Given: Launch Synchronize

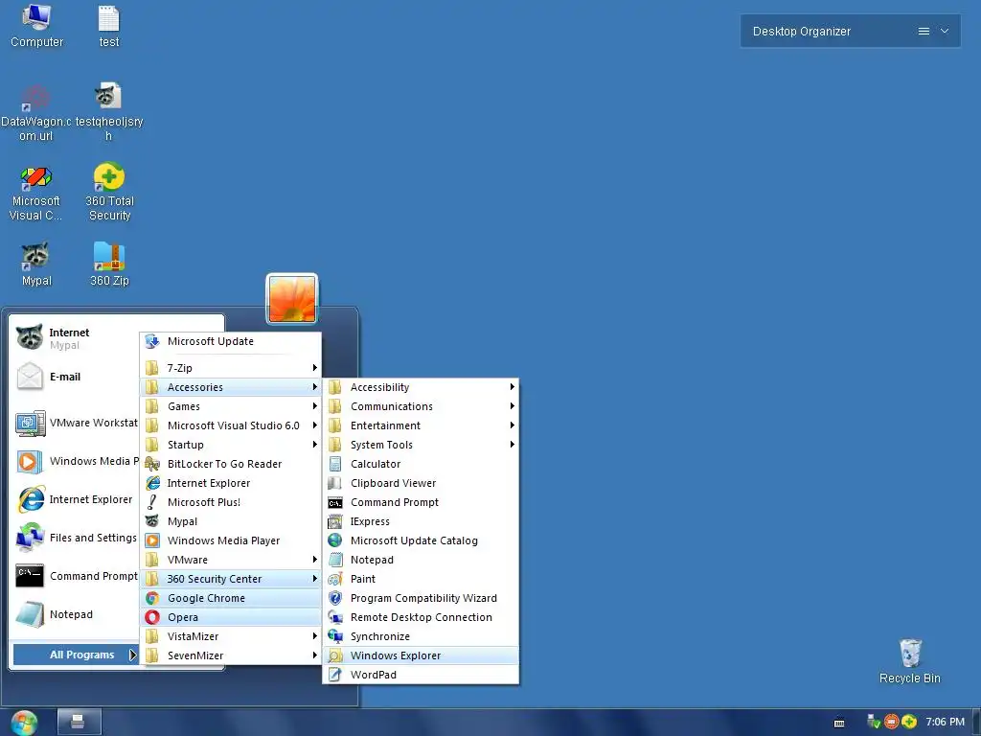Looking at the screenshot, I should (421, 636).
